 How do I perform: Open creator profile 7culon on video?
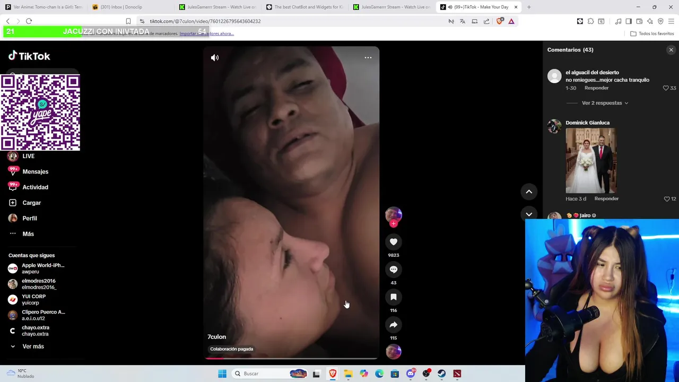pos(216,337)
